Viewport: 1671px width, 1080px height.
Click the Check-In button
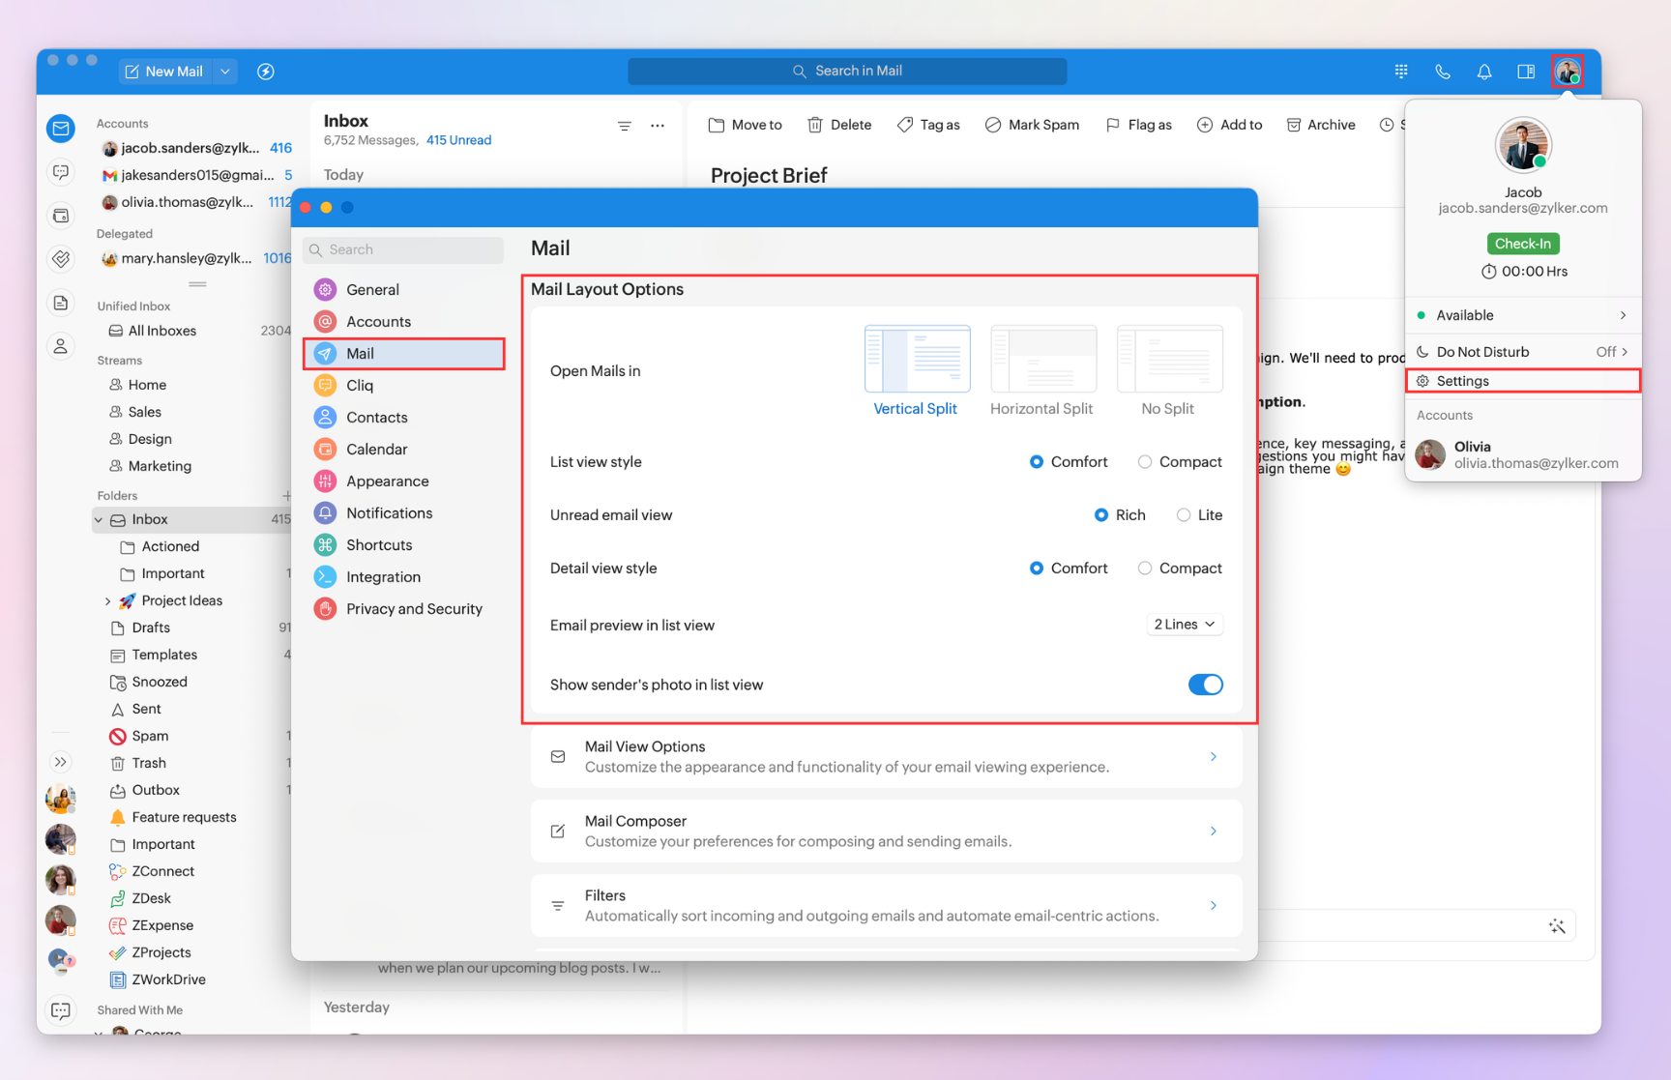coord(1522,244)
